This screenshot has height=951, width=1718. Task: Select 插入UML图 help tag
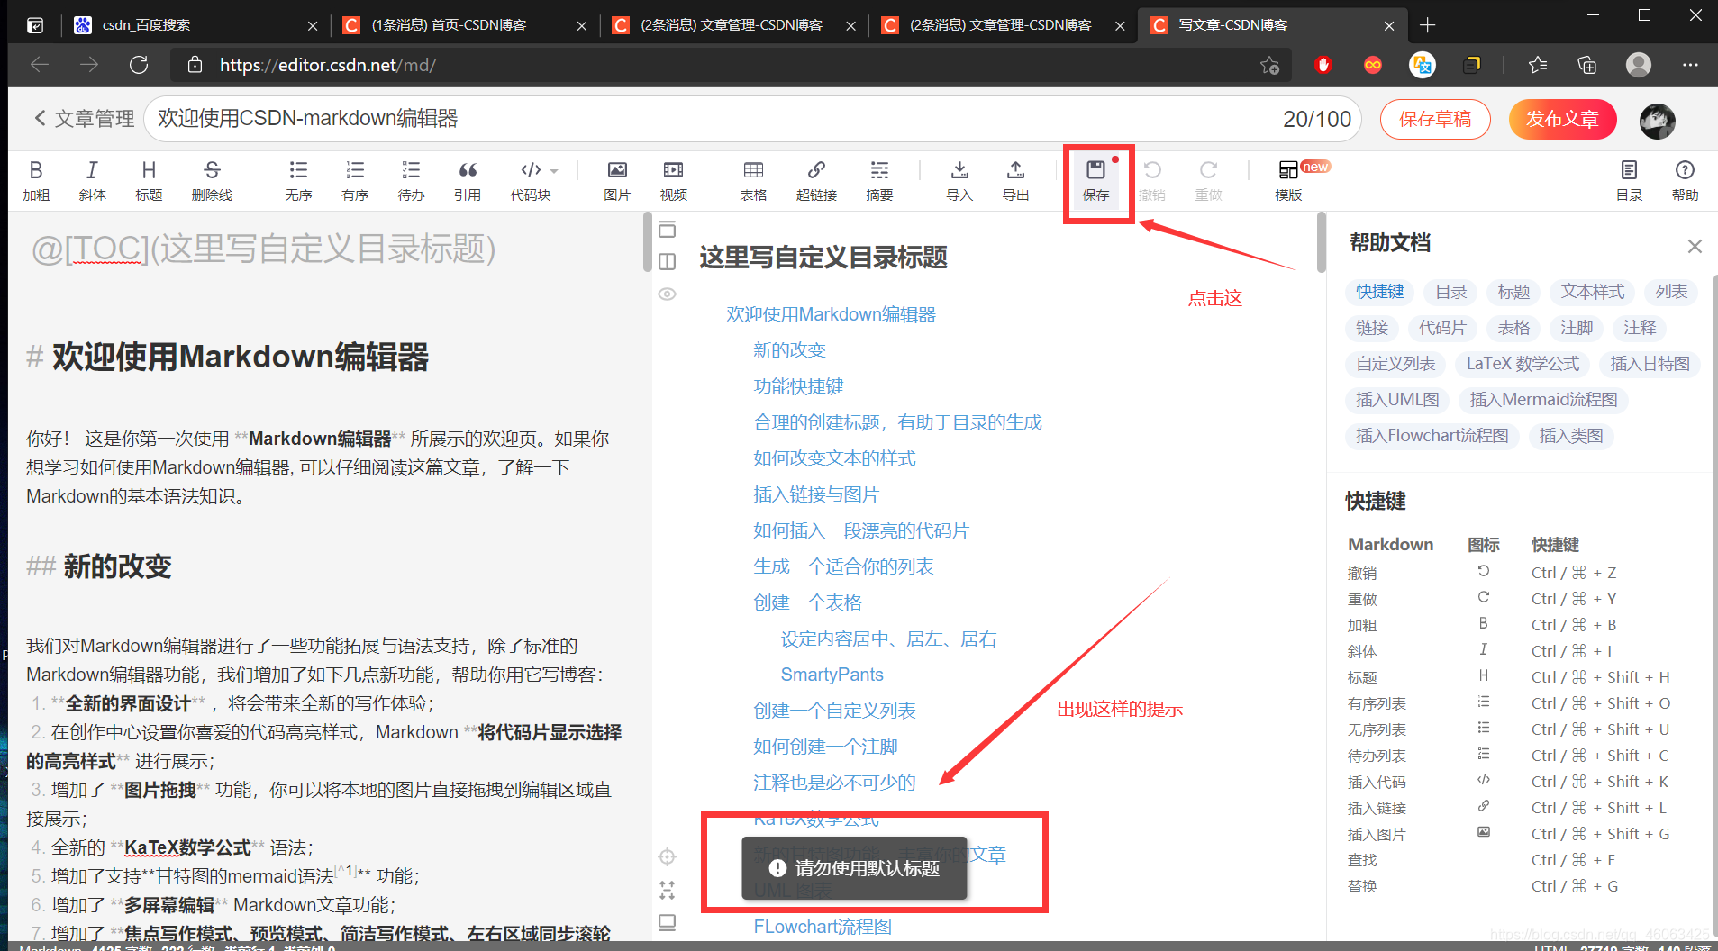point(1397,400)
